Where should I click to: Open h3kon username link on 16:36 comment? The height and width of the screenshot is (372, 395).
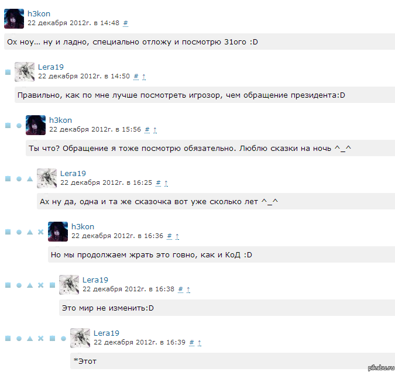pos(83,227)
